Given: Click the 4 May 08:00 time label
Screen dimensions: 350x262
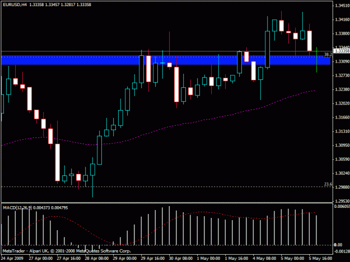Looking at the screenshot, I should coord(264,259).
